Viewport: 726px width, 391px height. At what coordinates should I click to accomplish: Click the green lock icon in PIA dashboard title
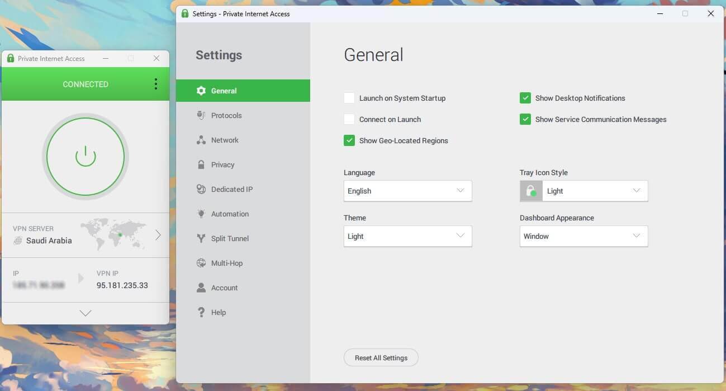(x=10, y=58)
